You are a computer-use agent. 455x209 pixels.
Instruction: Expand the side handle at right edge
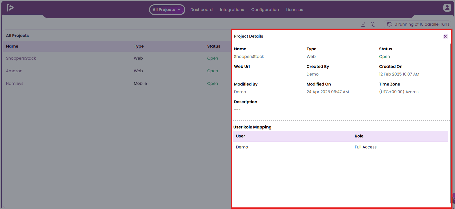(x=453, y=198)
